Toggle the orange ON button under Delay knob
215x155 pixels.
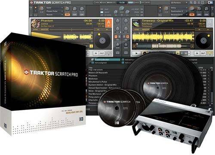click(192, 15)
